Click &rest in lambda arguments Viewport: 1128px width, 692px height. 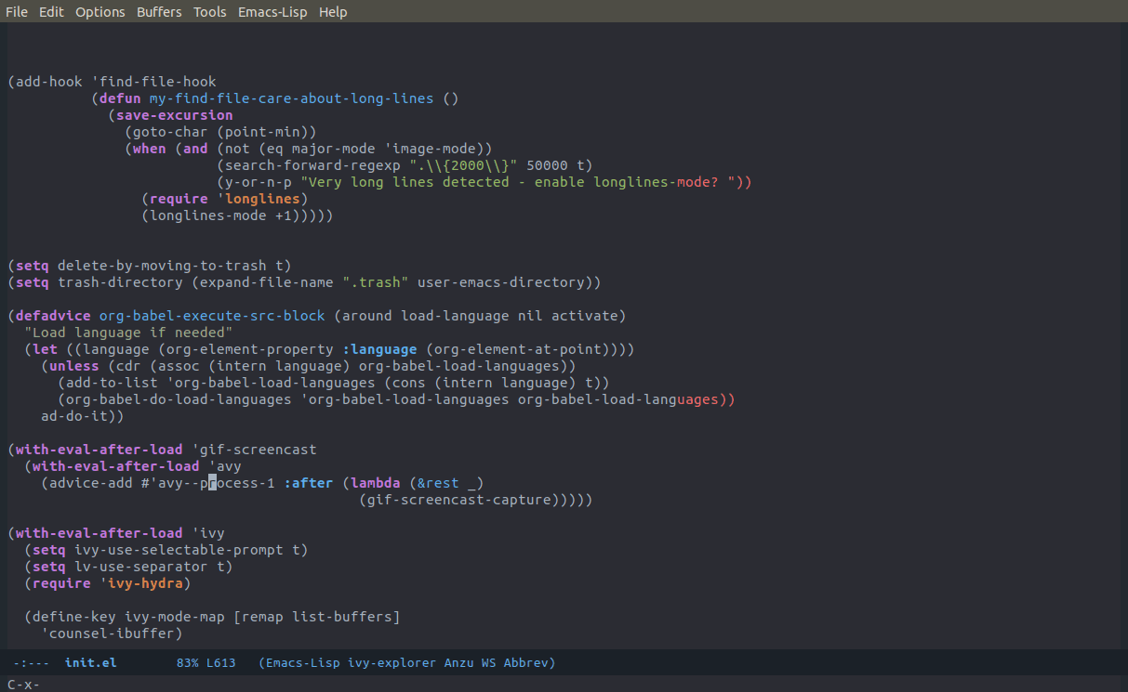pos(438,483)
